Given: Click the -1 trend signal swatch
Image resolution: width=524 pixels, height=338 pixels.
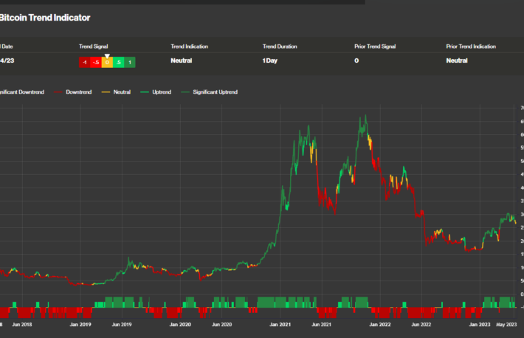Looking at the screenshot, I should tap(85, 62).
